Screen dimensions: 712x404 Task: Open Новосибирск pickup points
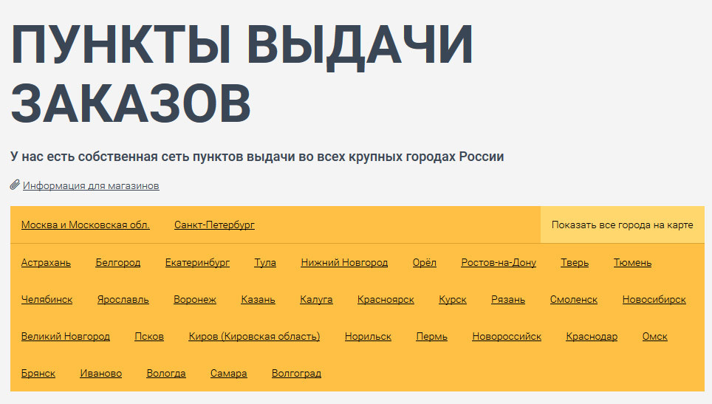654,300
